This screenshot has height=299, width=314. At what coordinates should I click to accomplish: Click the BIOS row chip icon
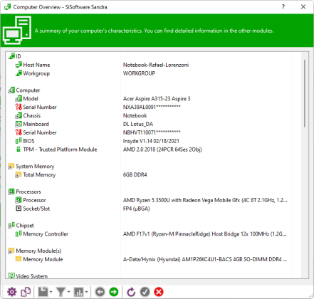19,141
